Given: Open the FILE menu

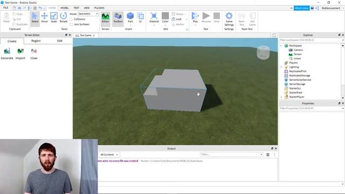Looking at the screenshot, I should click(6, 8).
